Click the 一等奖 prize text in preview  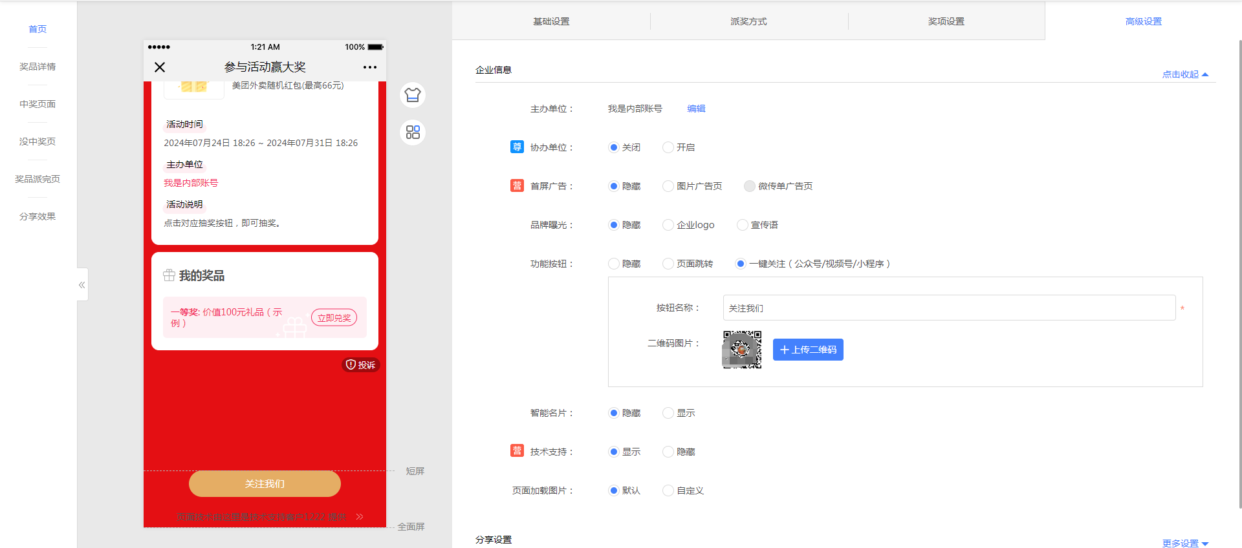(226, 317)
